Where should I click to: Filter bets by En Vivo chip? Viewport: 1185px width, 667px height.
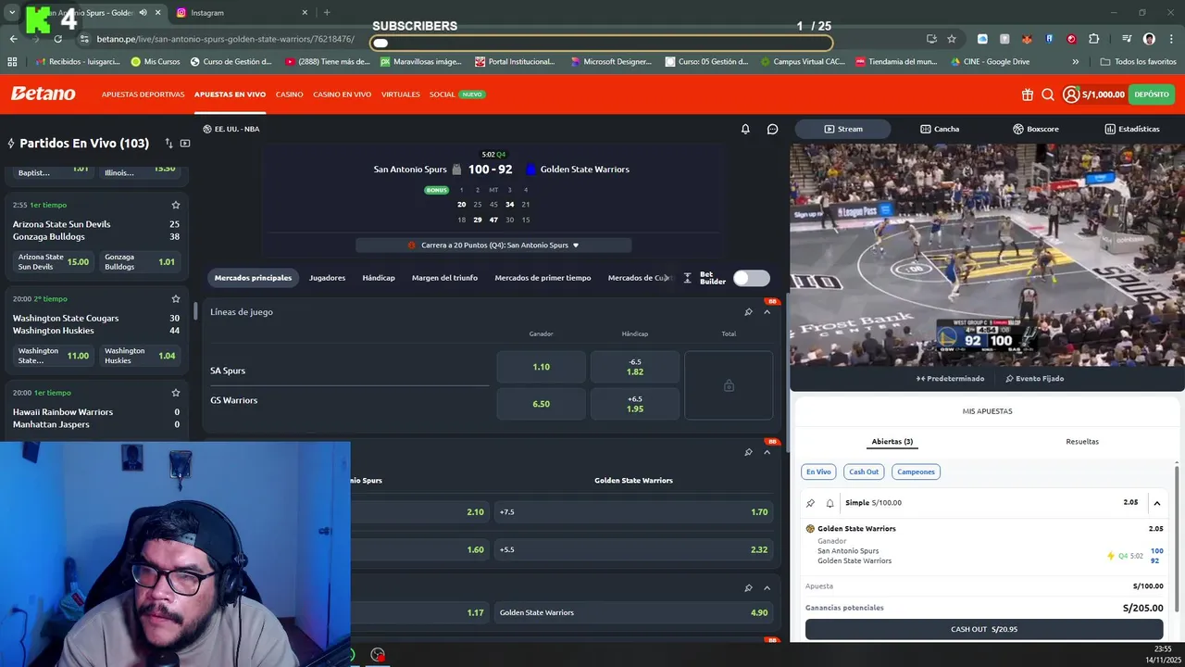(818, 472)
